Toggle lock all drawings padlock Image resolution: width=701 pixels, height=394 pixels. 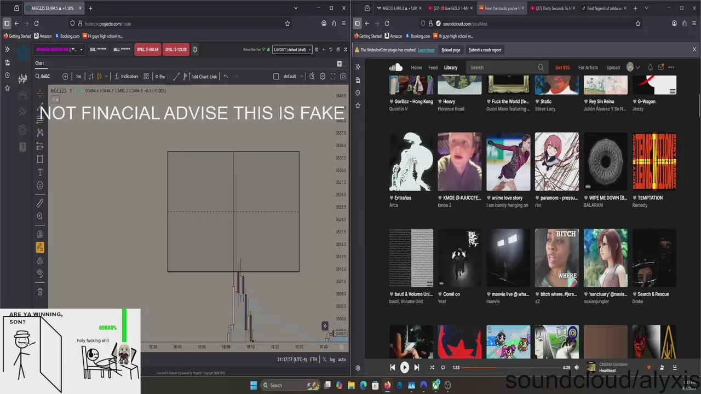pyautogui.click(x=40, y=260)
